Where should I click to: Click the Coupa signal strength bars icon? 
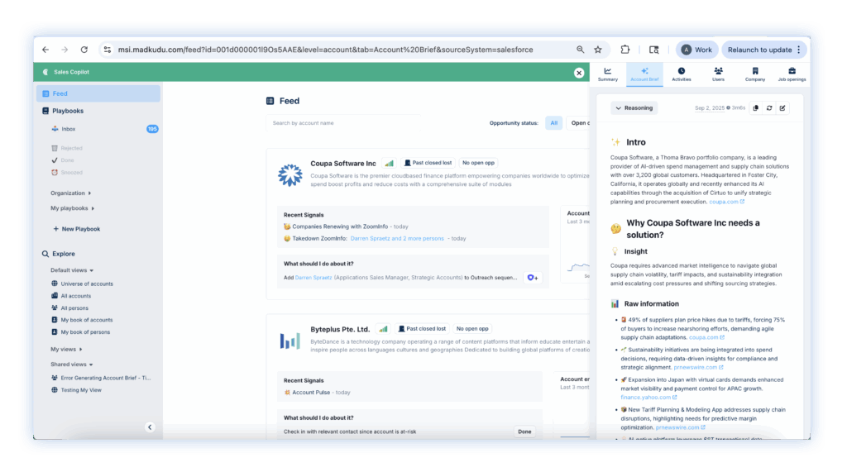click(389, 164)
